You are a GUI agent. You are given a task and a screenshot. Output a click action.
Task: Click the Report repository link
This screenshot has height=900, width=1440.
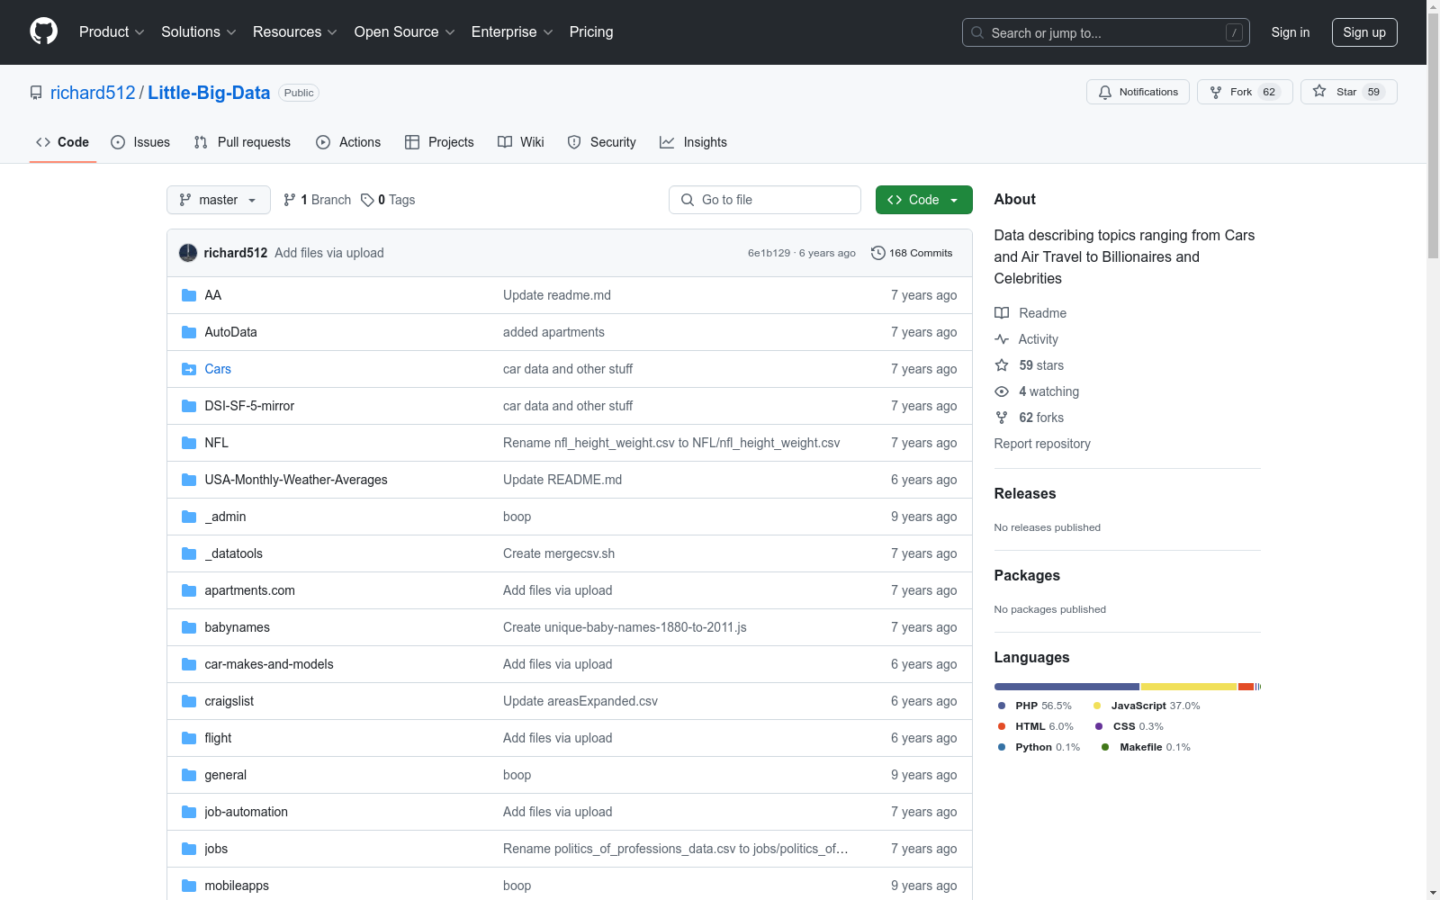(1042, 444)
